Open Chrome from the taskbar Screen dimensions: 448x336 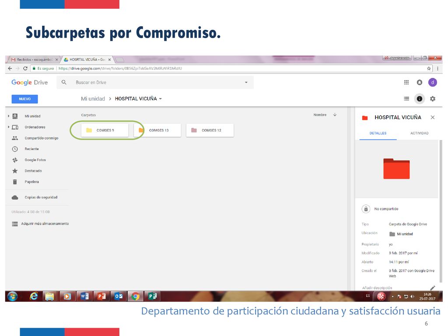(136, 296)
